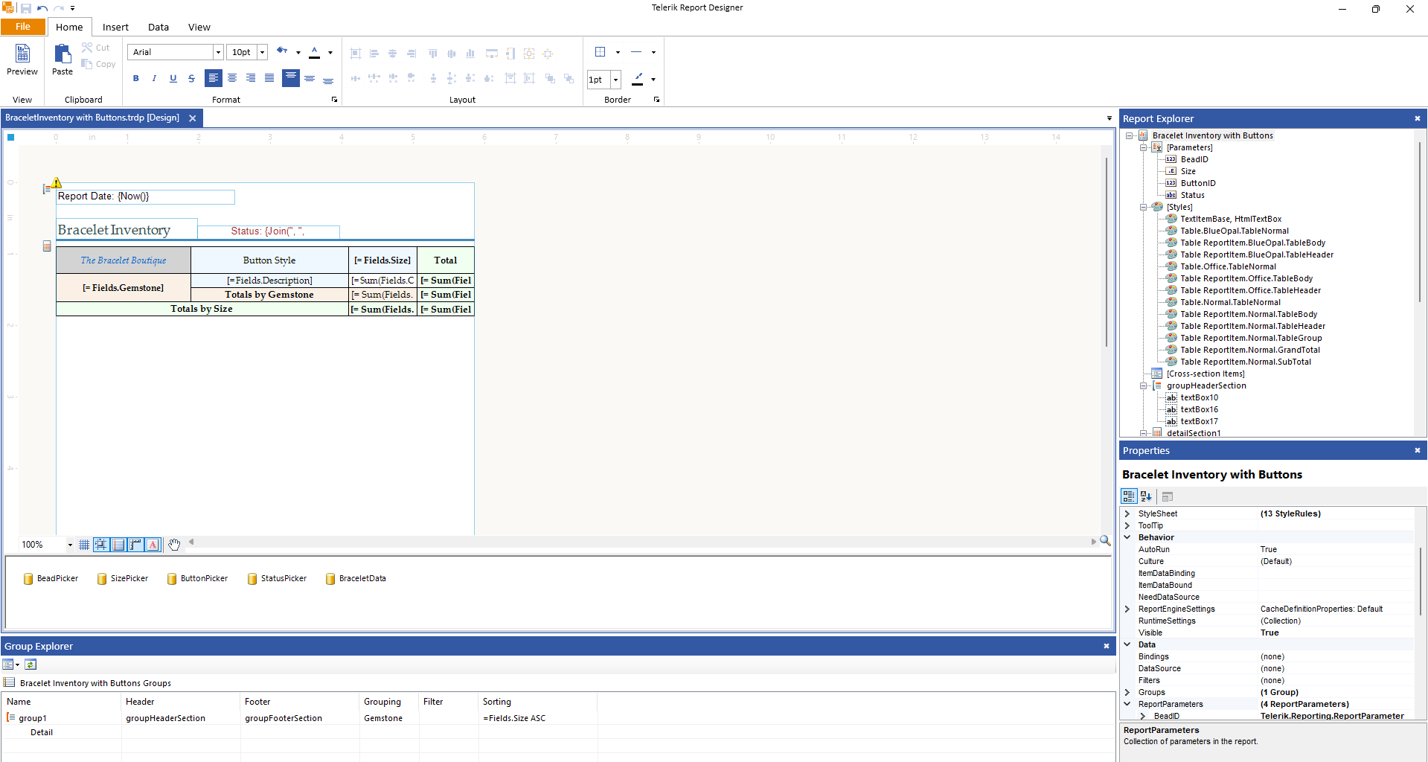
Task: Switch to the Insert ribbon tab
Action: pyautogui.click(x=115, y=27)
